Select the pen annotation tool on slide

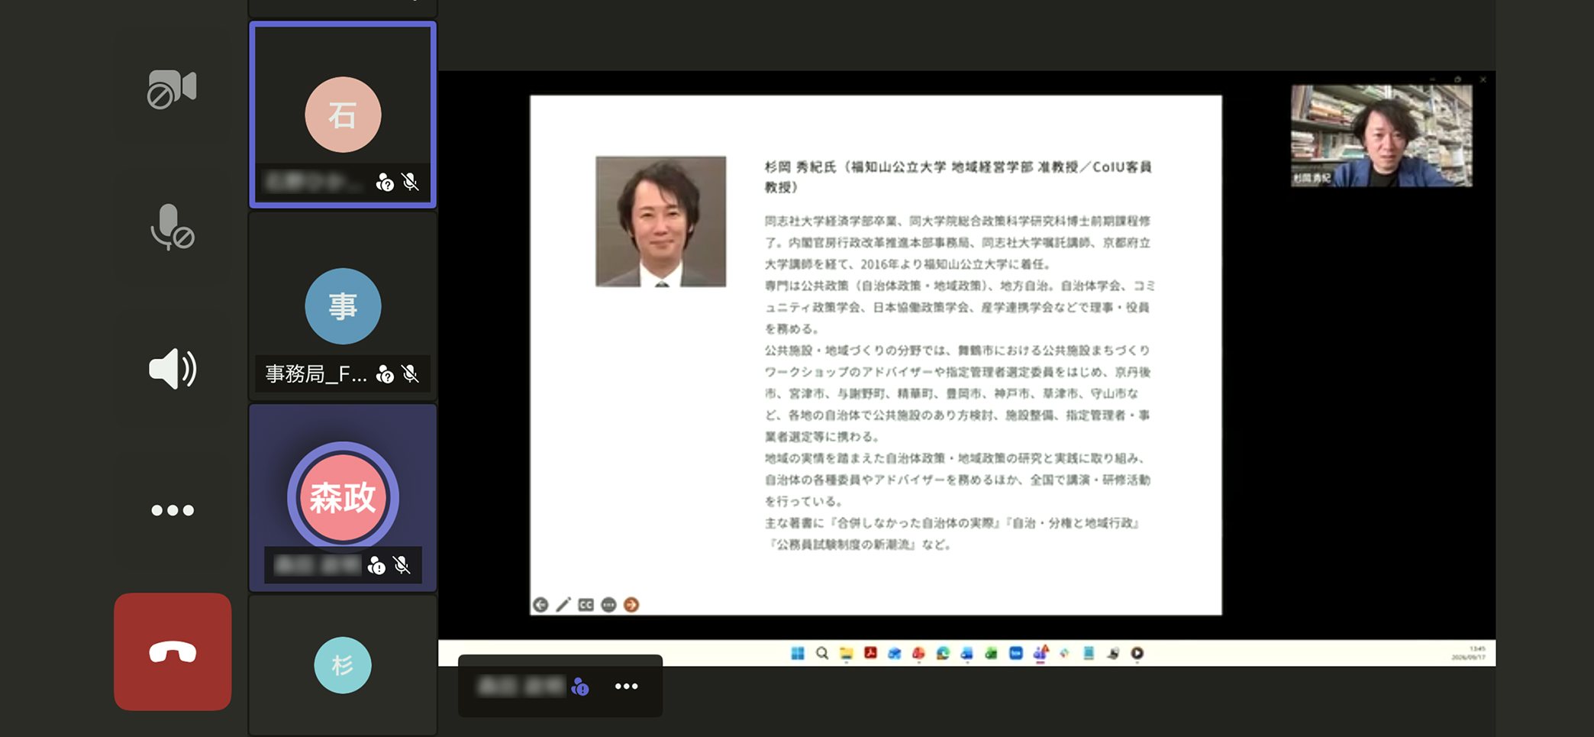point(563,605)
